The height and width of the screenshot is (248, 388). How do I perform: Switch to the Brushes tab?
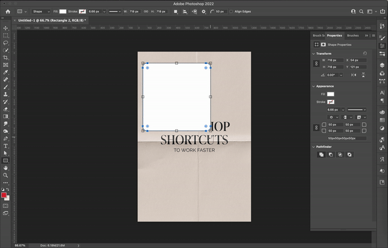(353, 36)
